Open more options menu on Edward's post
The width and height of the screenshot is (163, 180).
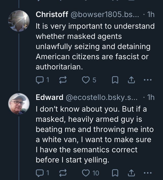click(x=147, y=173)
